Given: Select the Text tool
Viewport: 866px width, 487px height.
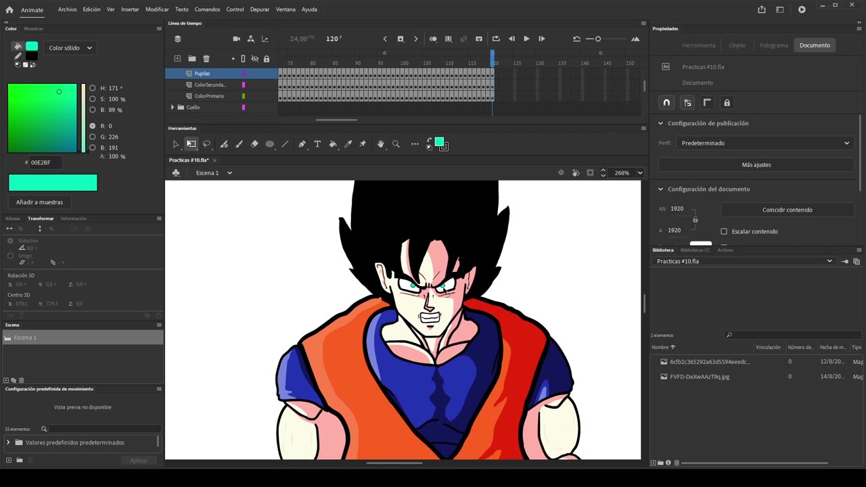Looking at the screenshot, I should pos(317,144).
